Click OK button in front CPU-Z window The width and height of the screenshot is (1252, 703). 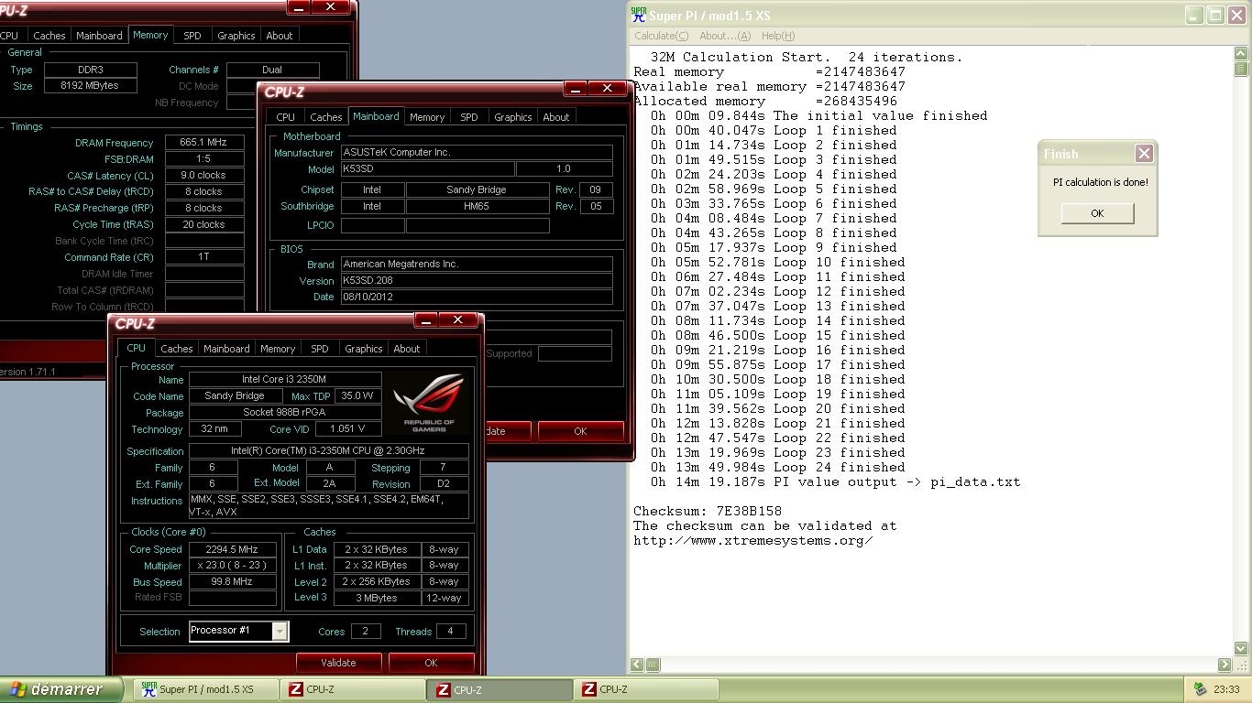[431, 663]
